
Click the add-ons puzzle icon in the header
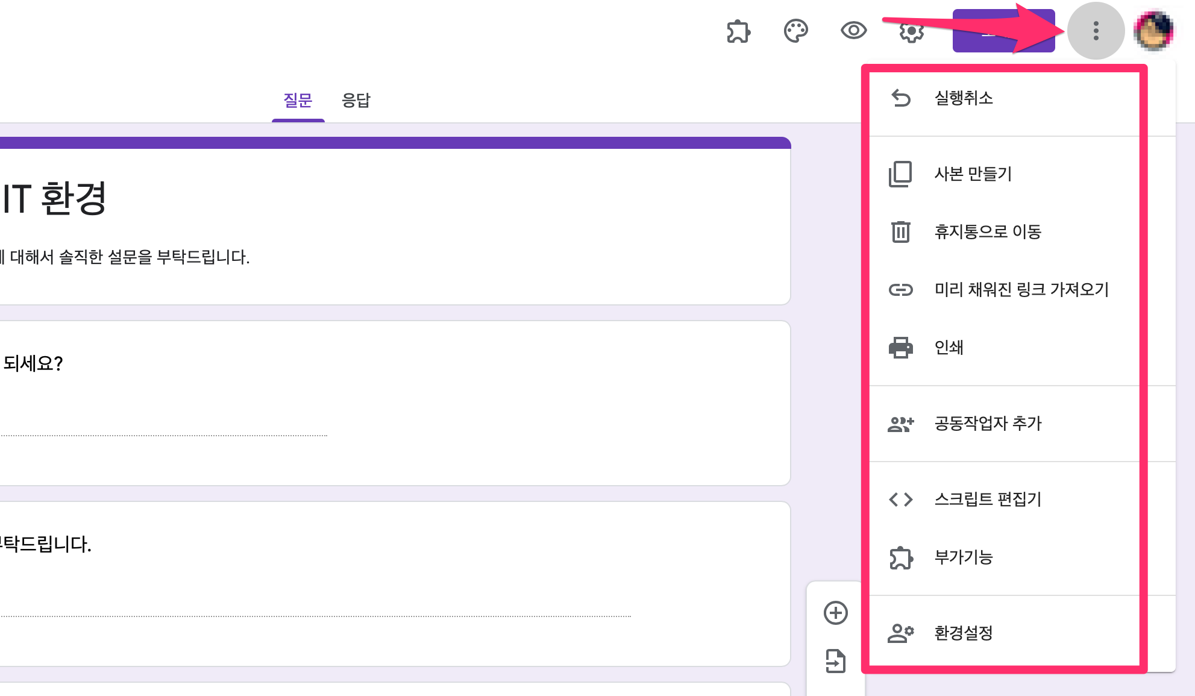[738, 31]
